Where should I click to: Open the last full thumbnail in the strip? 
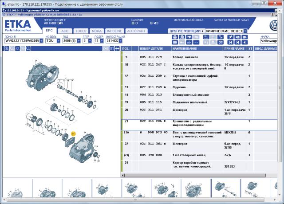click(256, 188)
